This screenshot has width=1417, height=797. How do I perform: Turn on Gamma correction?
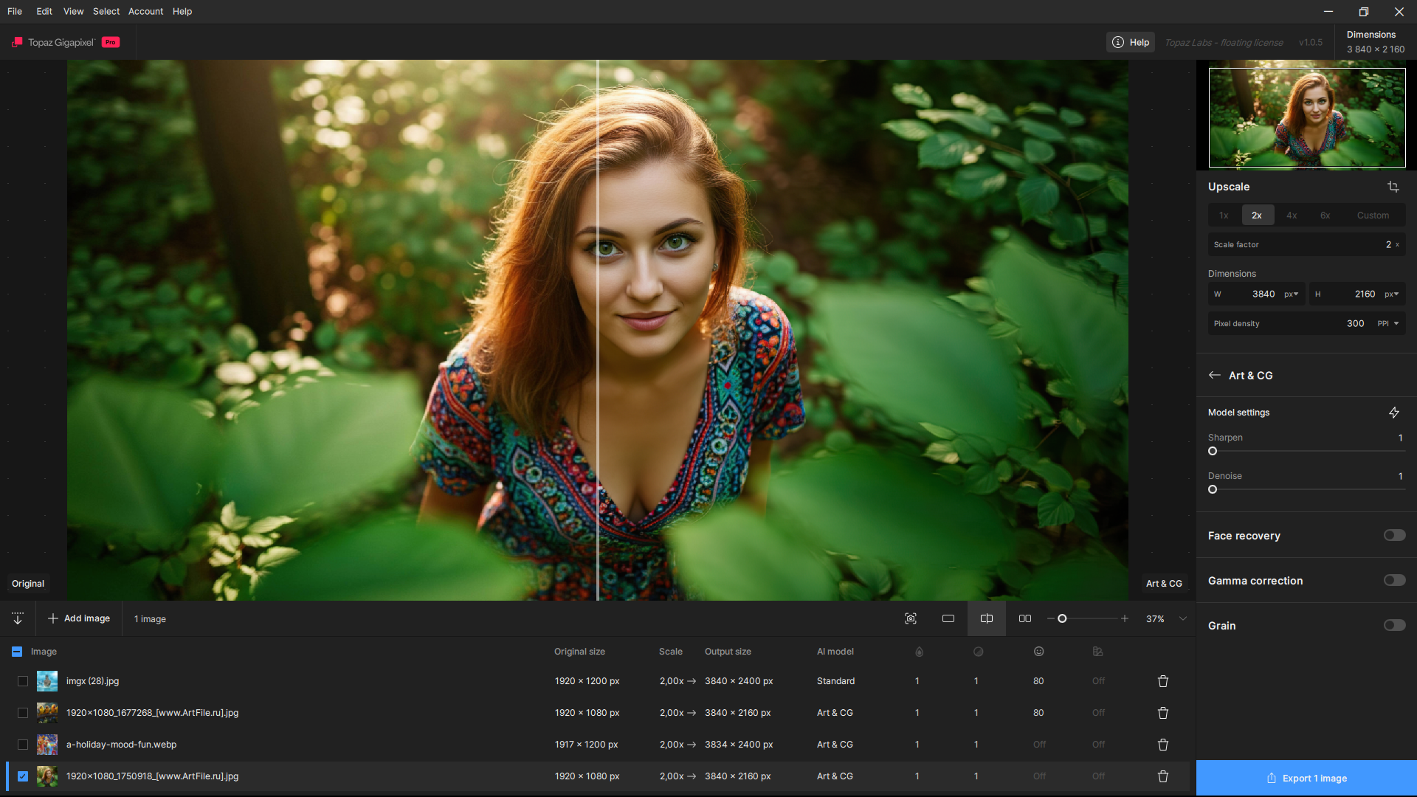[x=1394, y=580]
